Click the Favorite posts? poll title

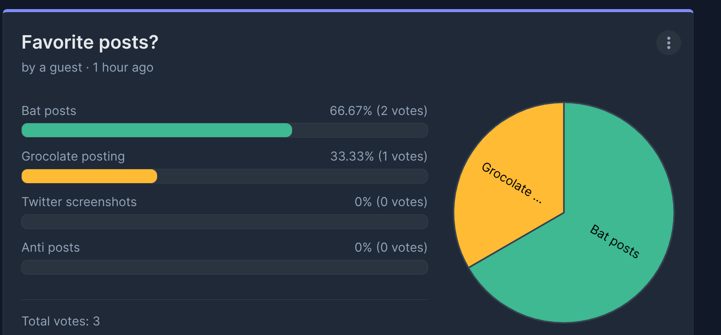point(90,42)
